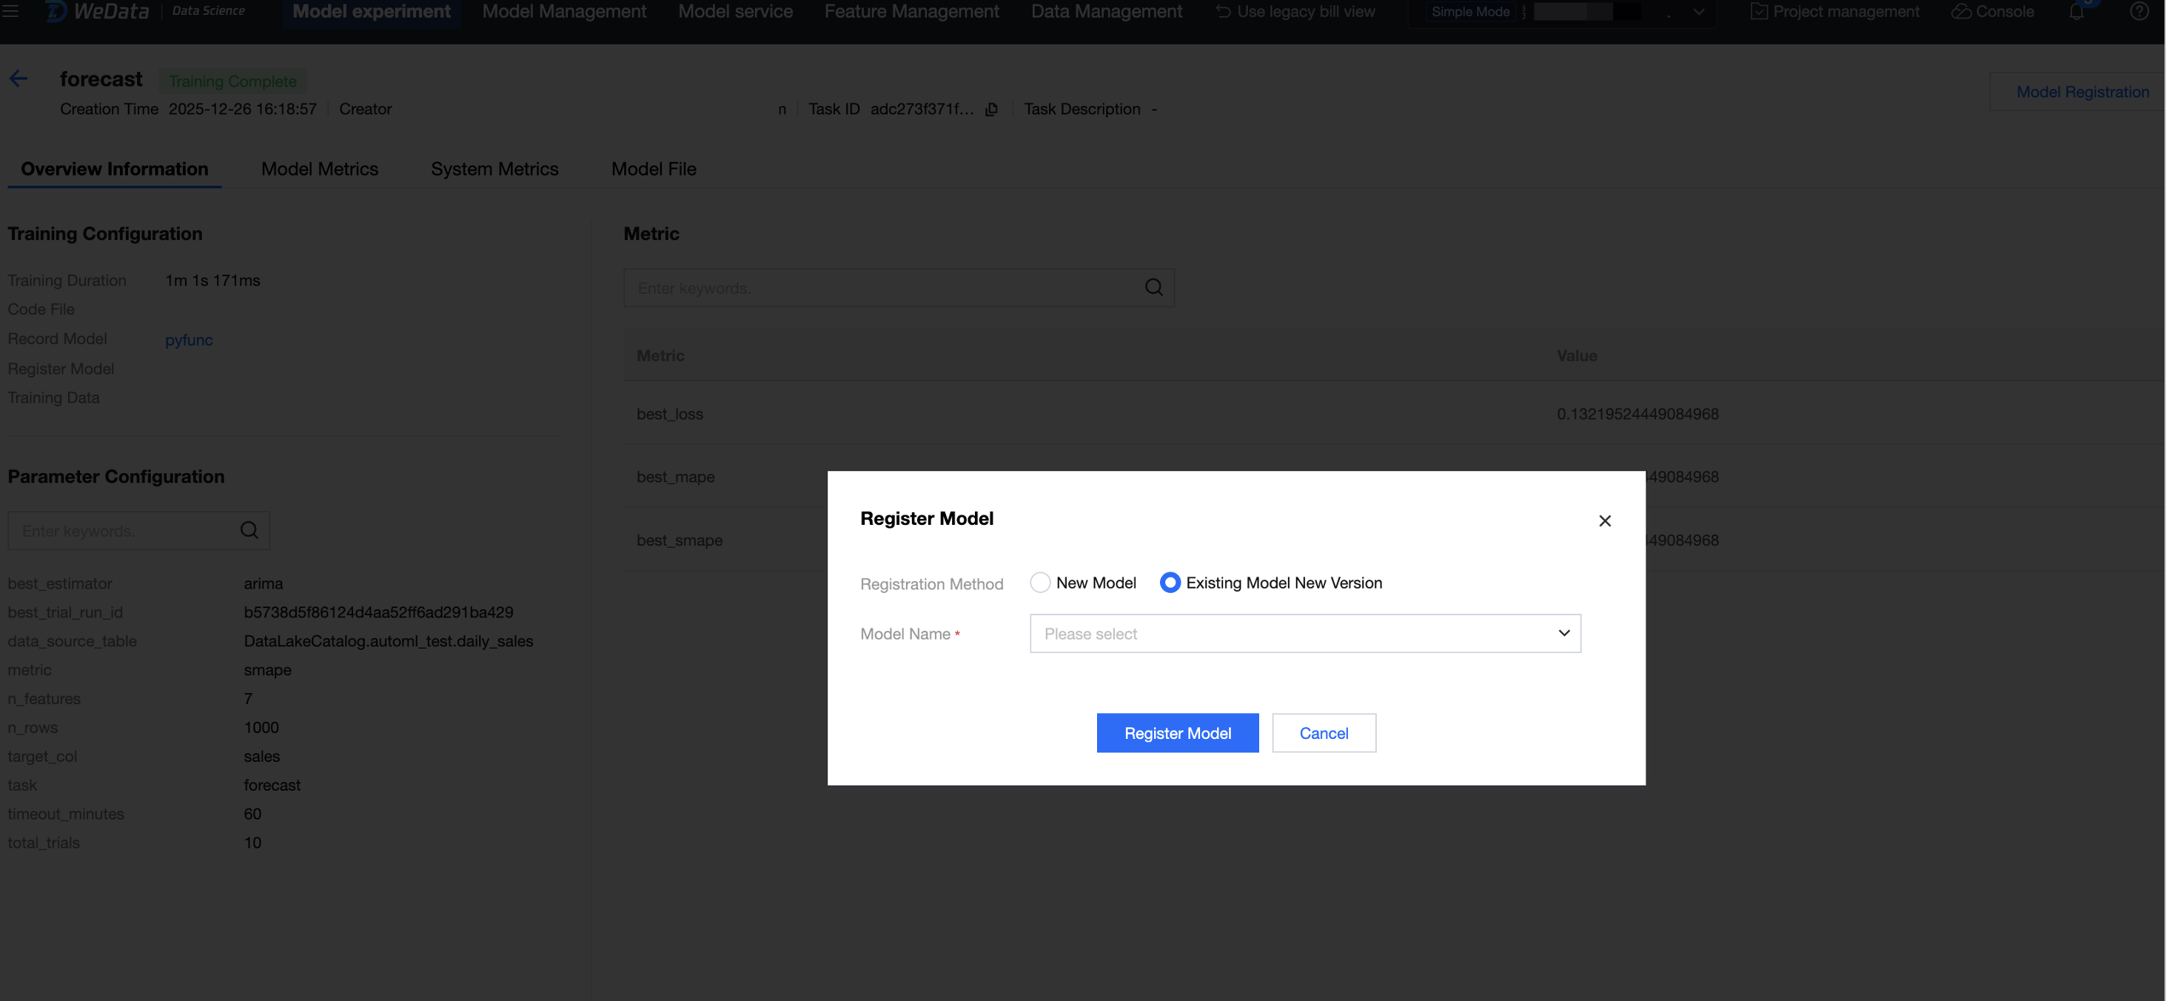Screen dimensions: 2166x1001
Task: Open the hamburger menu at top left
Action: pyautogui.click(x=10, y=12)
